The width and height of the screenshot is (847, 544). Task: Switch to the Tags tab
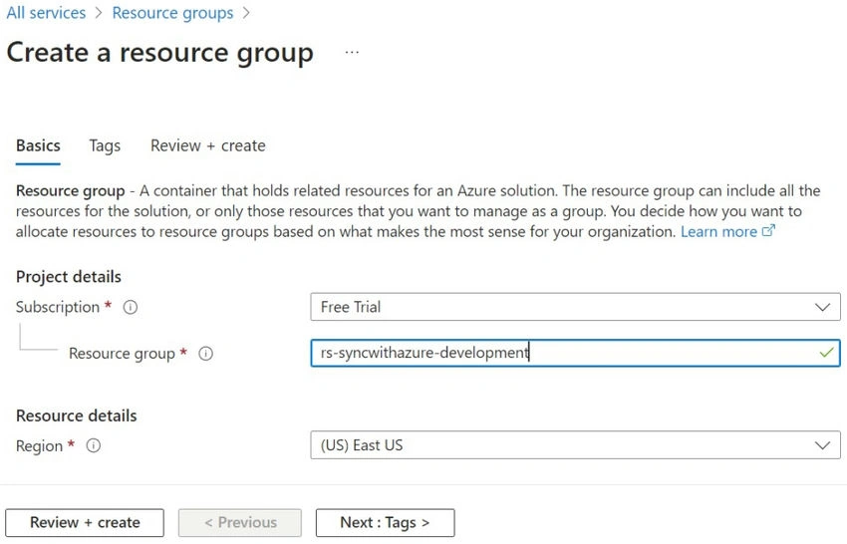point(105,145)
